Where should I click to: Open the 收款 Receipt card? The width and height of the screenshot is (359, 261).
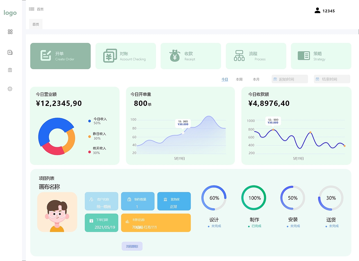191,56
